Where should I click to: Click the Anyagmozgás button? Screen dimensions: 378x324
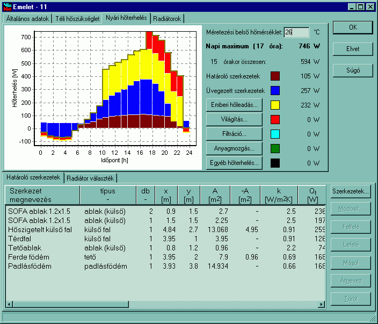click(x=234, y=148)
